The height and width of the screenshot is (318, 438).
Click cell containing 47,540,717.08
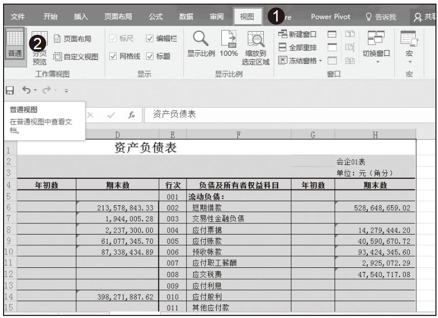[375, 274]
